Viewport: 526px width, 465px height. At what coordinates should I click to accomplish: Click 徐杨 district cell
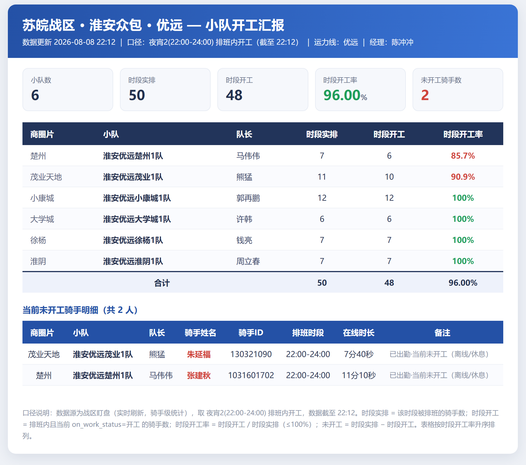click(38, 240)
